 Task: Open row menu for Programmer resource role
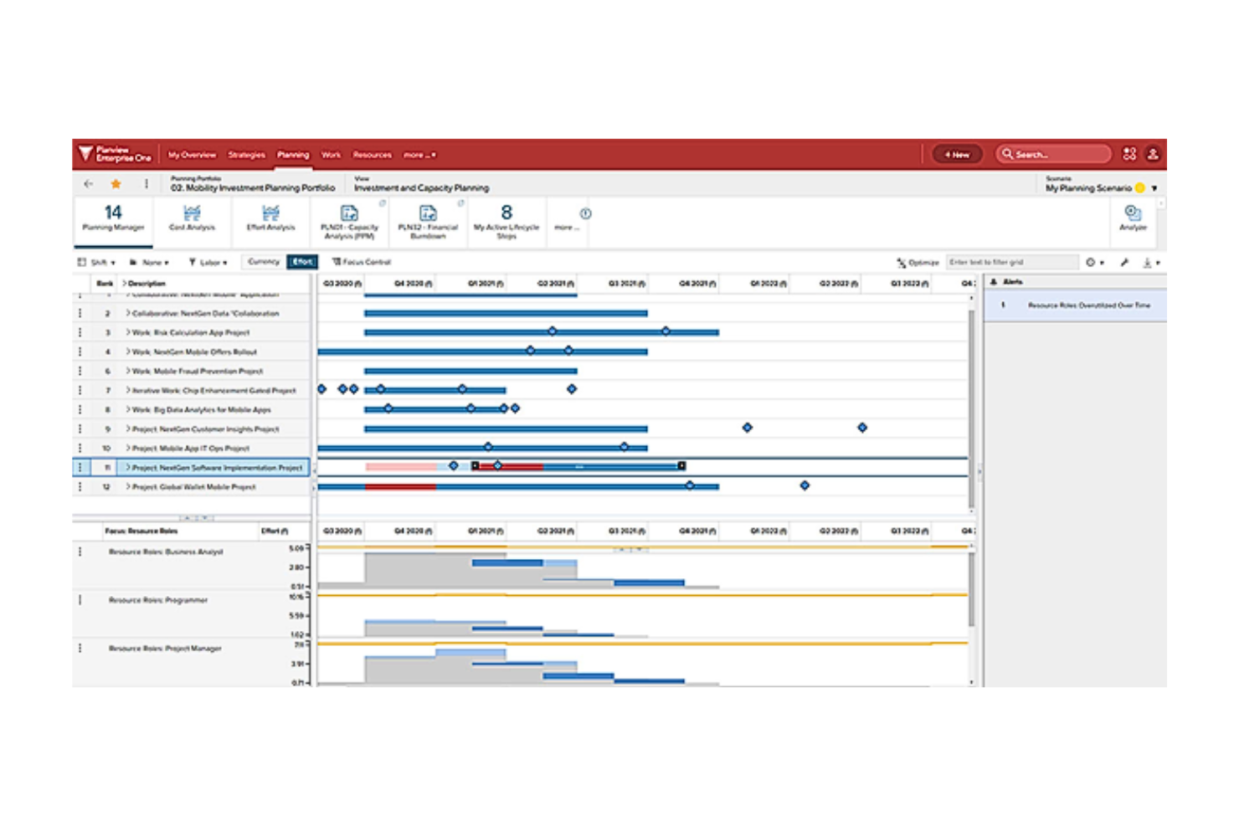pos(80,600)
